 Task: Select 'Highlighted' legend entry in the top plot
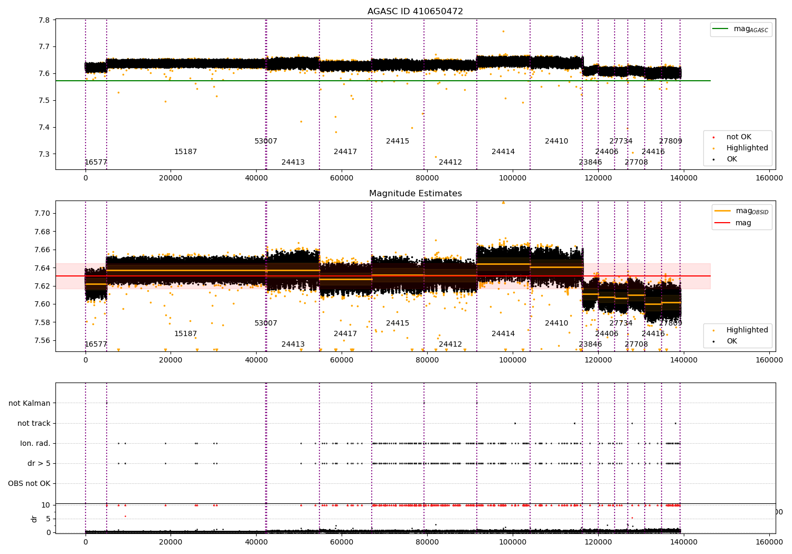point(741,148)
